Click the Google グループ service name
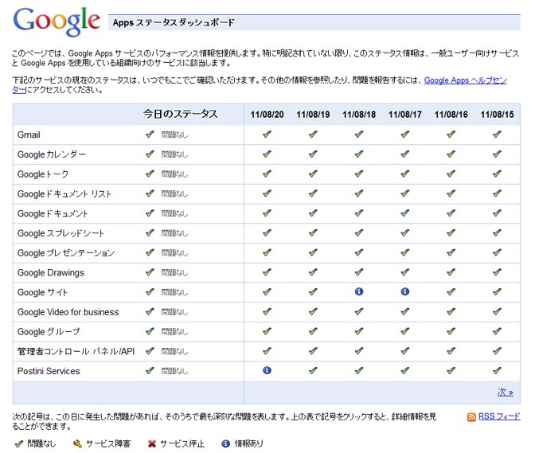 pos(49,332)
